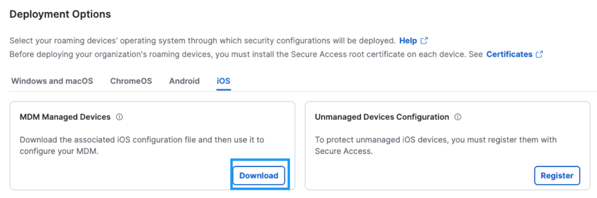Click the Deployment Options heading
Viewport: 597px width, 198px height.
[60, 15]
